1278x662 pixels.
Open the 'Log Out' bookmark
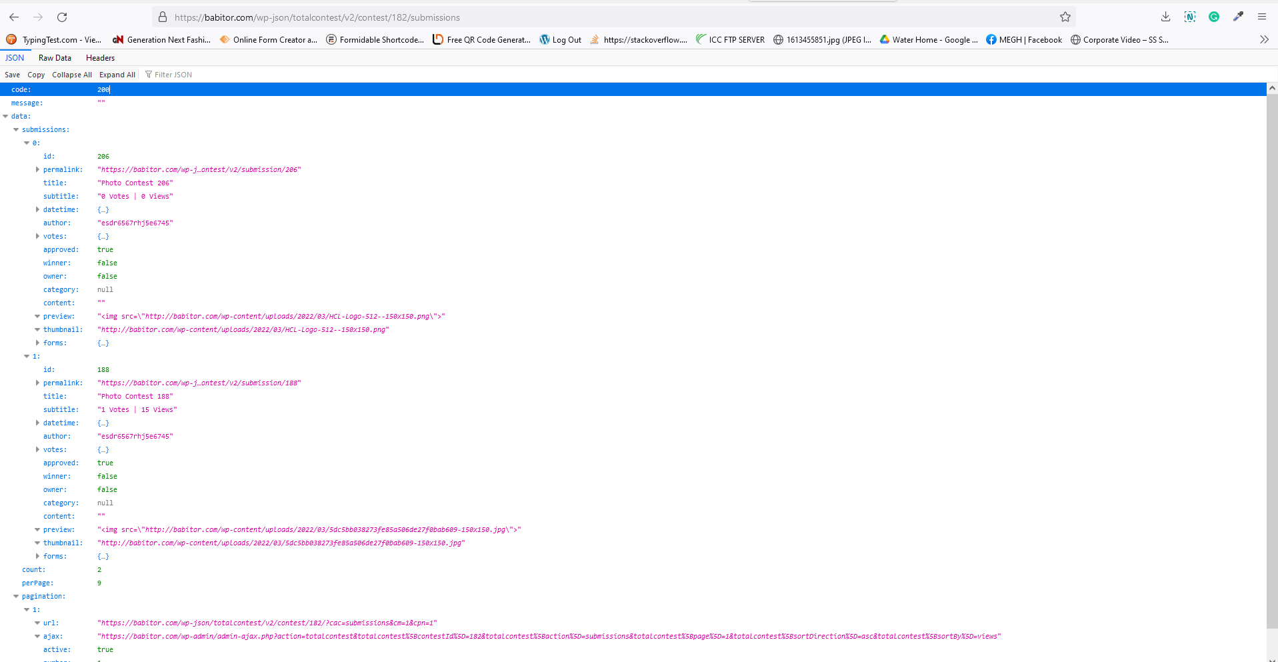point(560,39)
